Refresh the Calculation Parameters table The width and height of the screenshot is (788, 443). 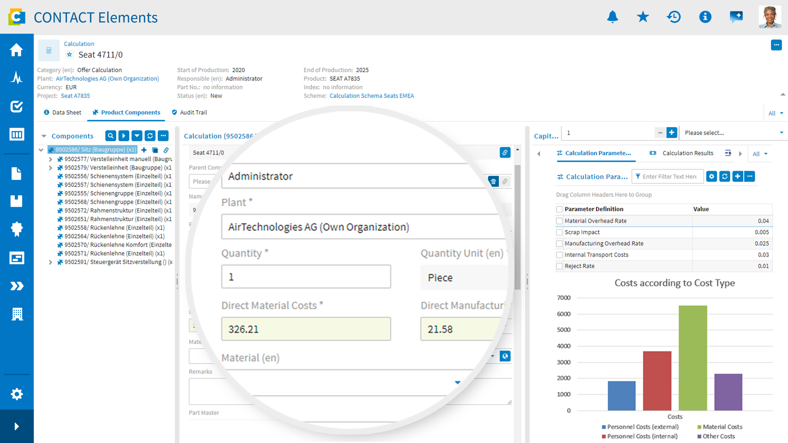725,176
